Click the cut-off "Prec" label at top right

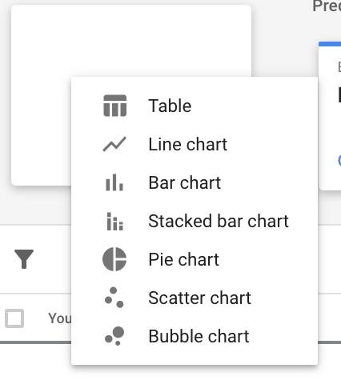click(327, 6)
